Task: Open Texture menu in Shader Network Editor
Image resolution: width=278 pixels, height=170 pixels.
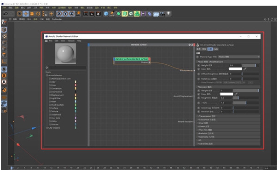Action: [x=71, y=41]
